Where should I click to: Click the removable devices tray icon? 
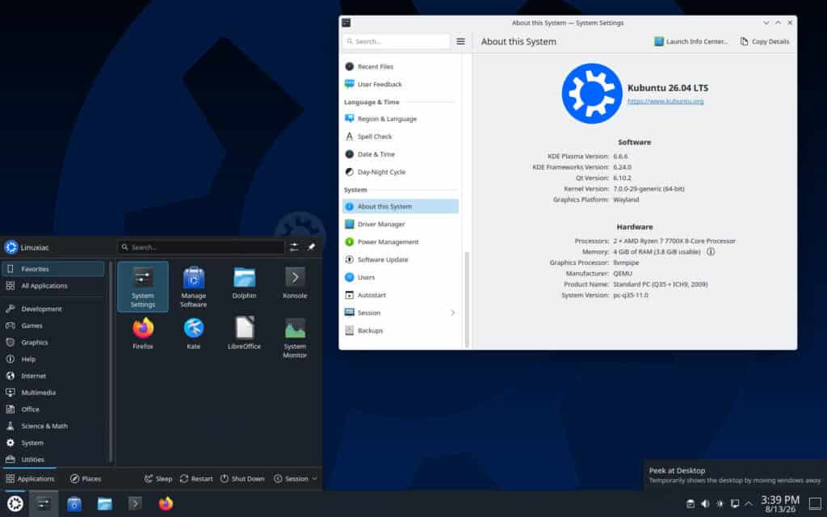point(691,504)
